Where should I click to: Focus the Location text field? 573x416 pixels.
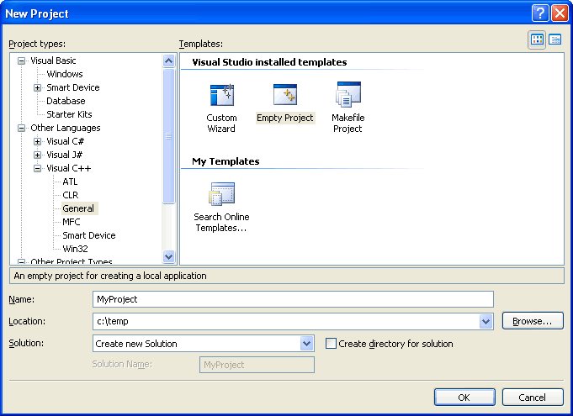click(x=286, y=322)
